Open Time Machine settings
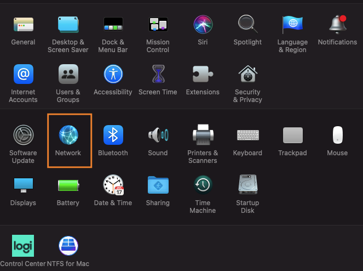The image size is (363, 271). [x=203, y=186]
